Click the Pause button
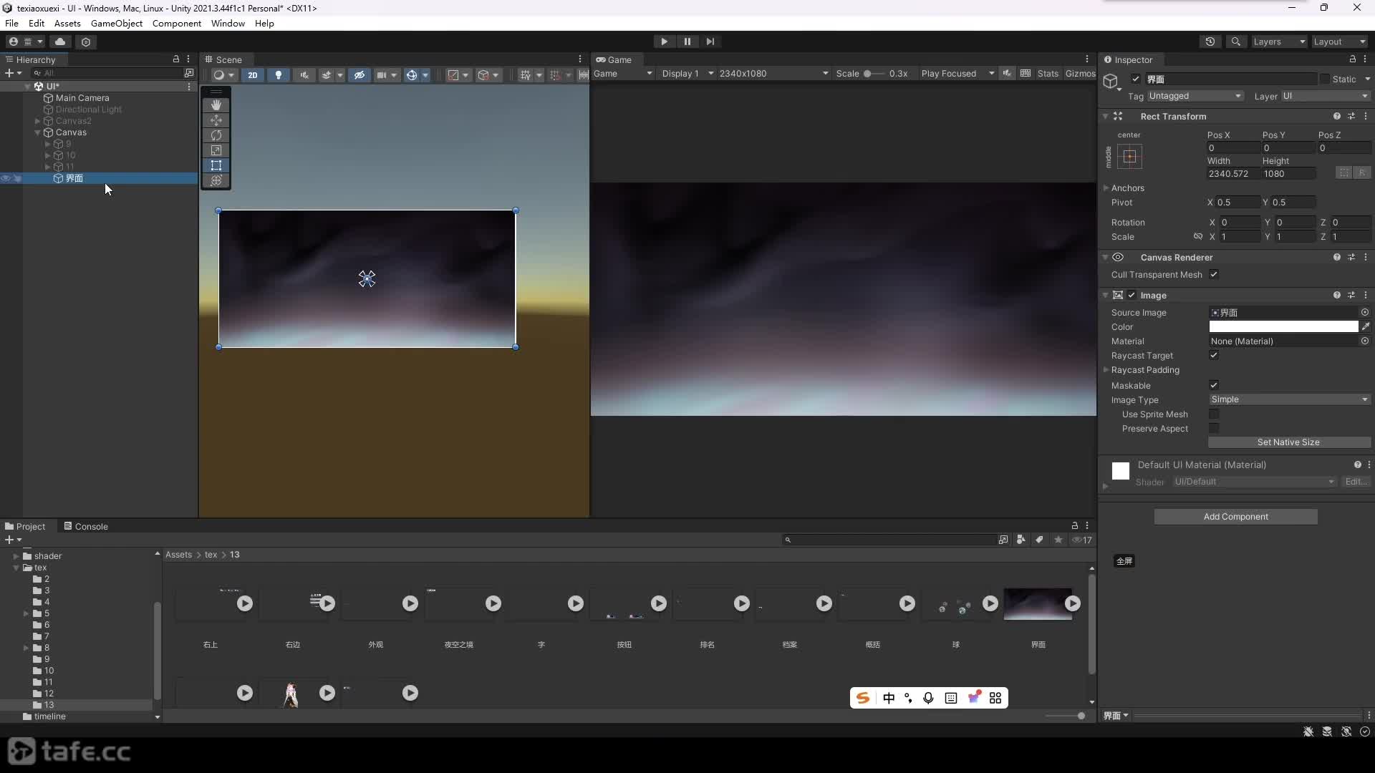The width and height of the screenshot is (1375, 773). pos(687,42)
